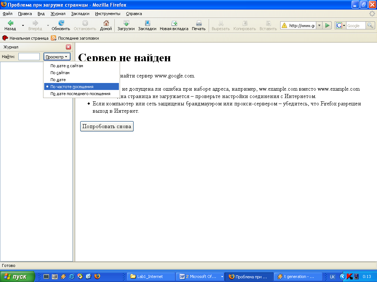
Task: Click the Попробовать снова button
Action: pos(107,126)
